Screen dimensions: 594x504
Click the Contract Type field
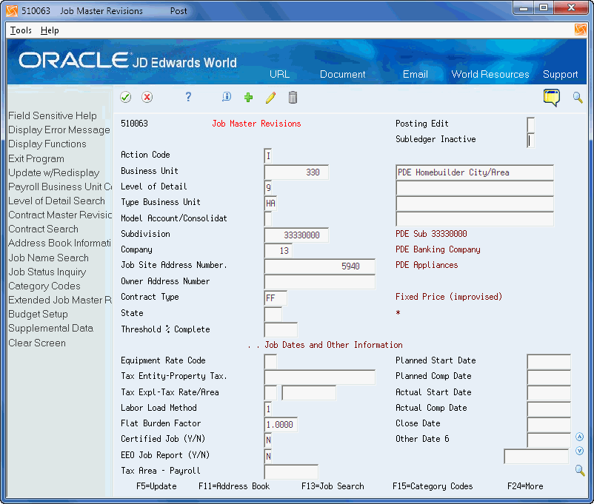[x=276, y=298]
